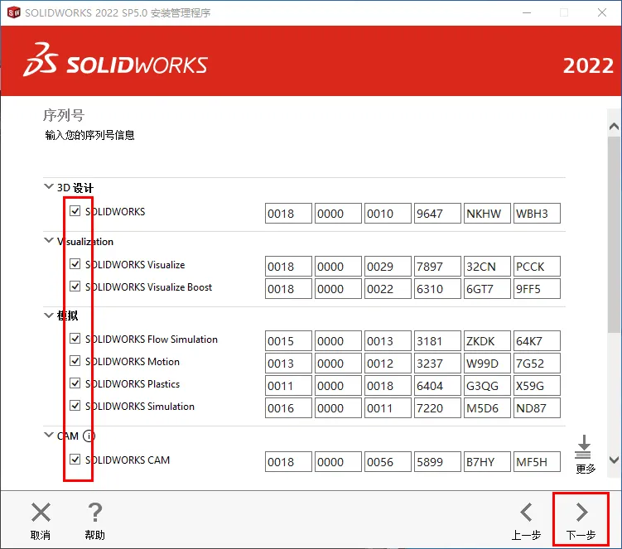Toggle SOLIDWORKS Visualize Boost checkbox
Image resolution: width=622 pixels, height=549 pixels.
(x=75, y=286)
